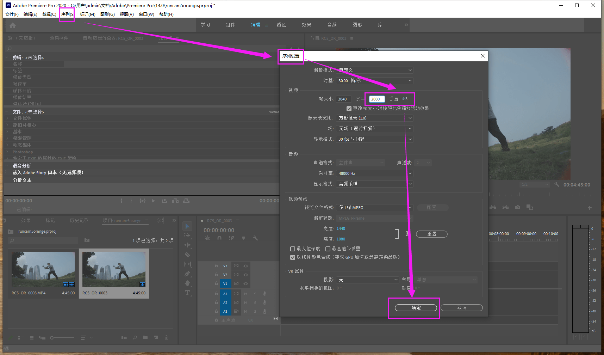Screen dimensions: 604x355
Task: Click Export Frame camera icon
Action: 517,207
